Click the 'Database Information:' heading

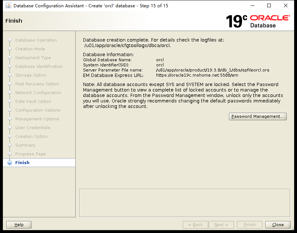pyautogui.click(x=108, y=54)
